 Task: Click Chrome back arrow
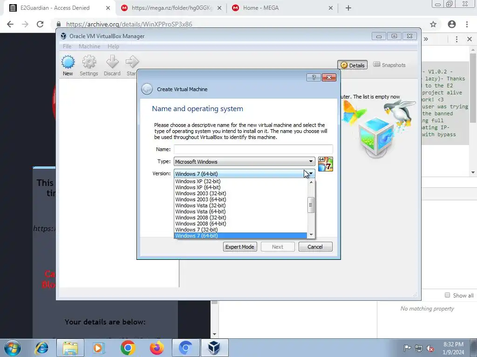click(x=10, y=24)
